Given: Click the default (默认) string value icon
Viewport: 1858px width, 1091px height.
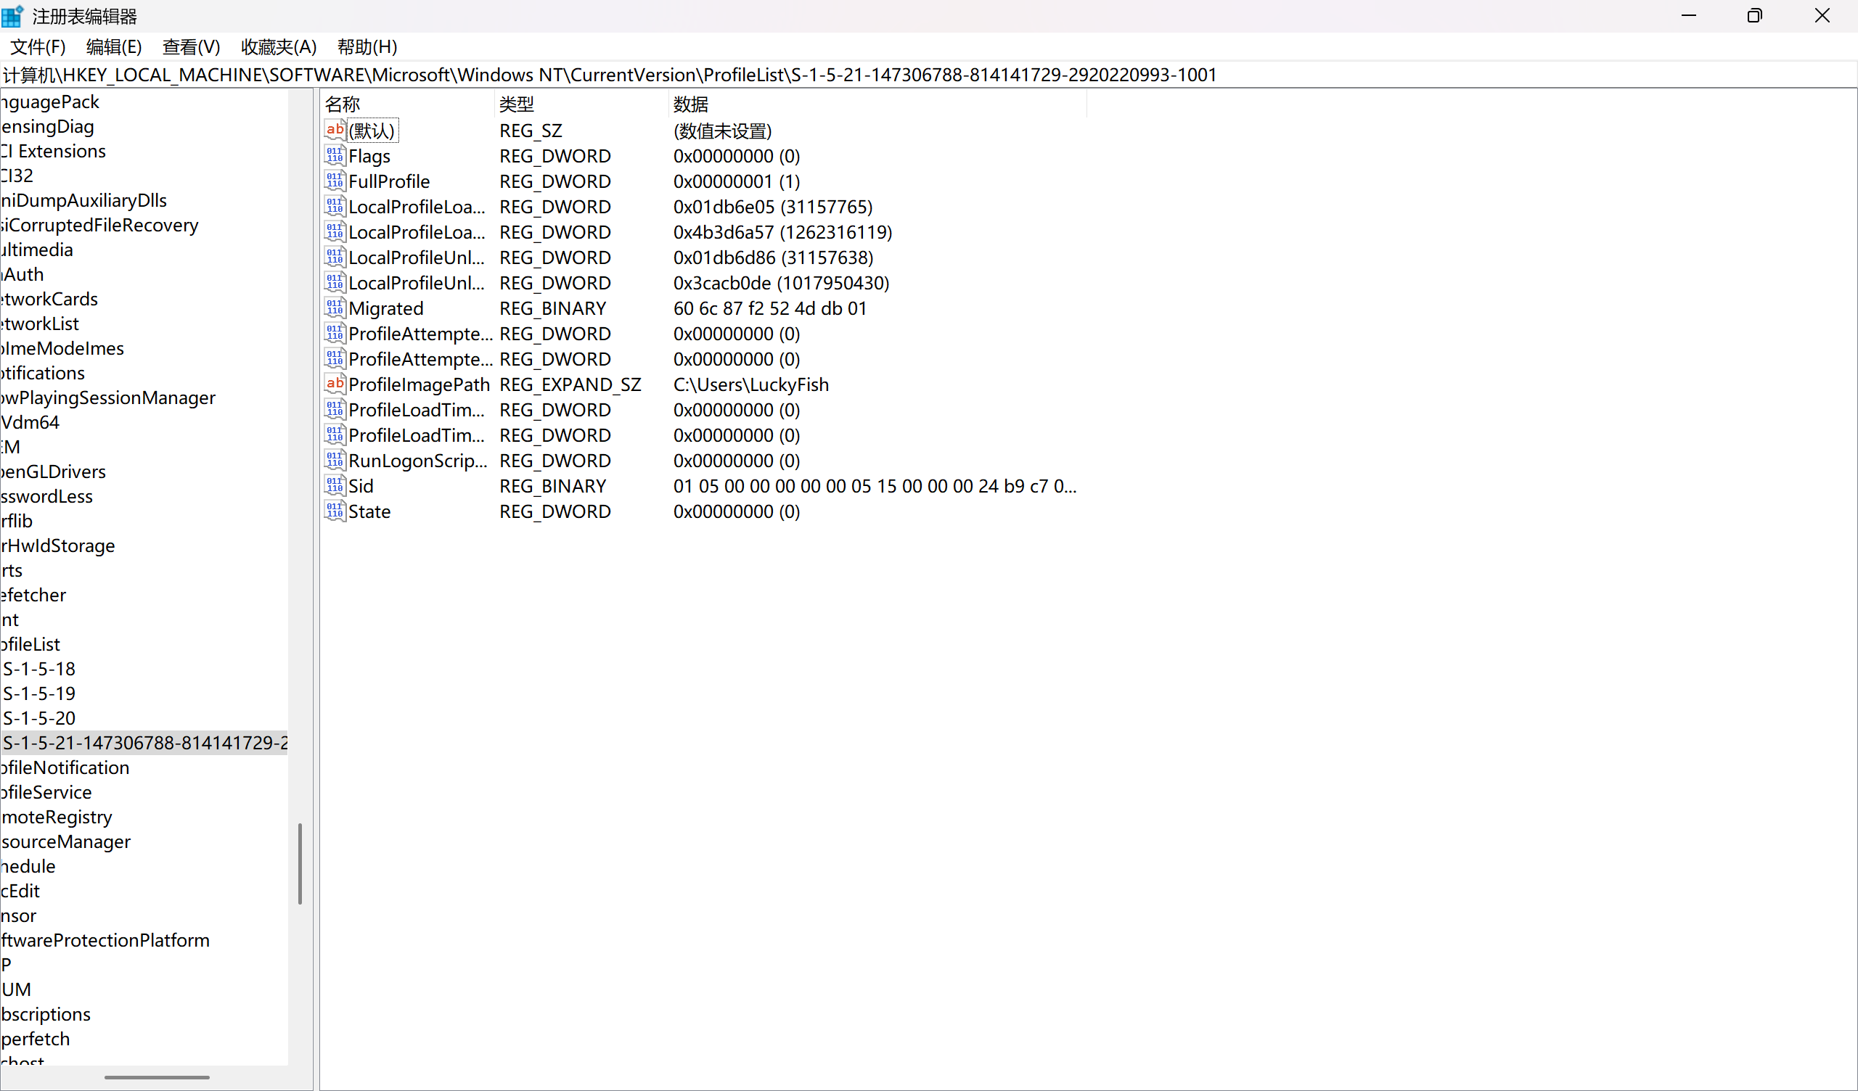Looking at the screenshot, I should coord(335,131).
